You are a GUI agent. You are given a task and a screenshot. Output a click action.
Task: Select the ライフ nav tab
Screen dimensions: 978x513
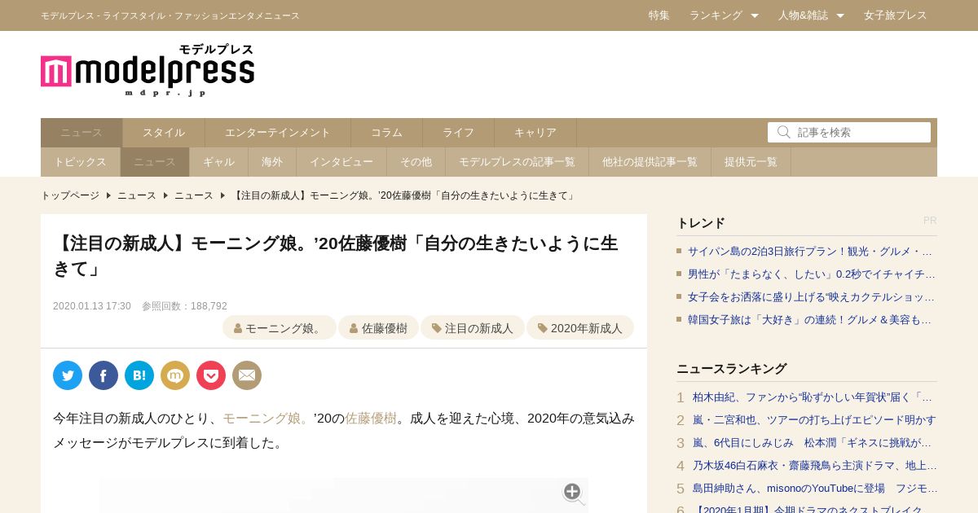click(459, 133)
